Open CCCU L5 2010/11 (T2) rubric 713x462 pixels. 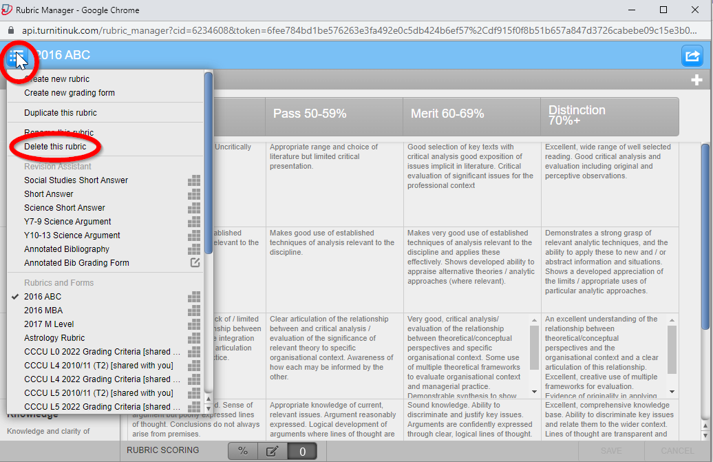pyautogui.click(x=98, y=393)
